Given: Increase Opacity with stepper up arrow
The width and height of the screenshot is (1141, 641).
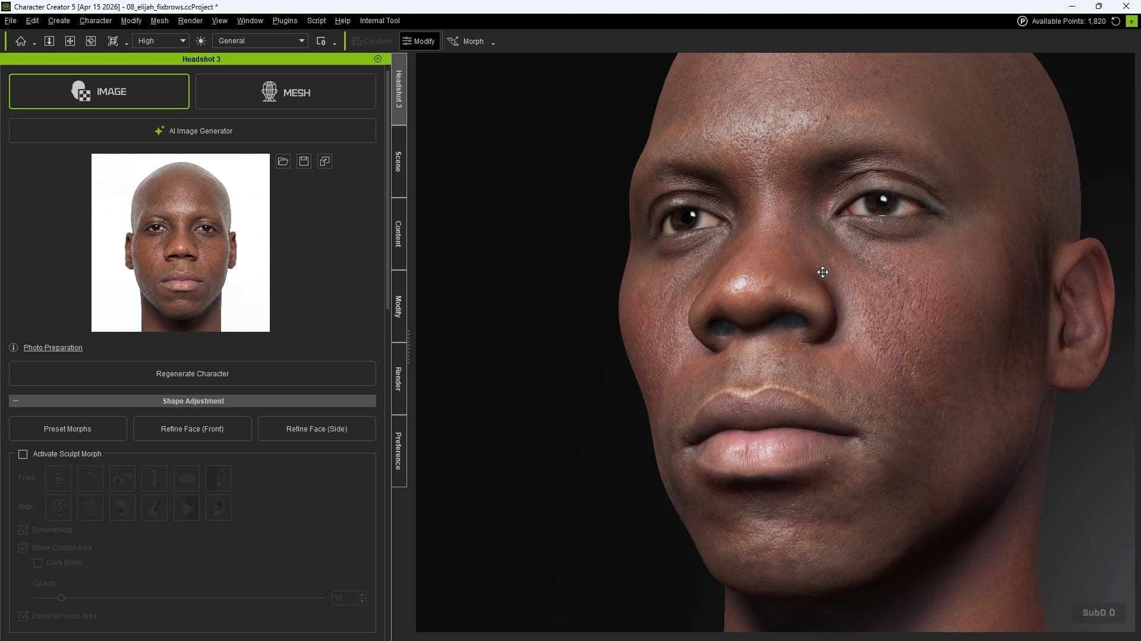Looking at the screenshot, I should click(x=363, y=595).
